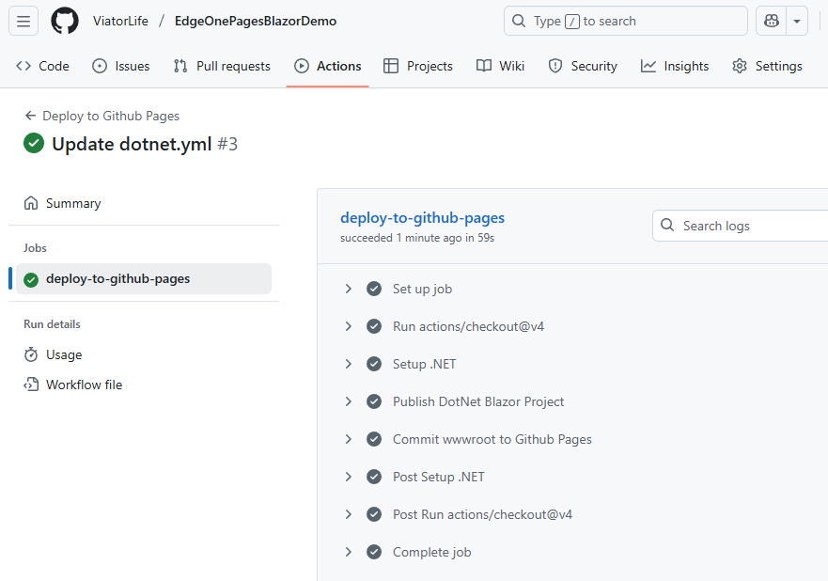Click the back arrow to Deploy to Github Pages
The image size is (828, 581).
click(30, 116)
